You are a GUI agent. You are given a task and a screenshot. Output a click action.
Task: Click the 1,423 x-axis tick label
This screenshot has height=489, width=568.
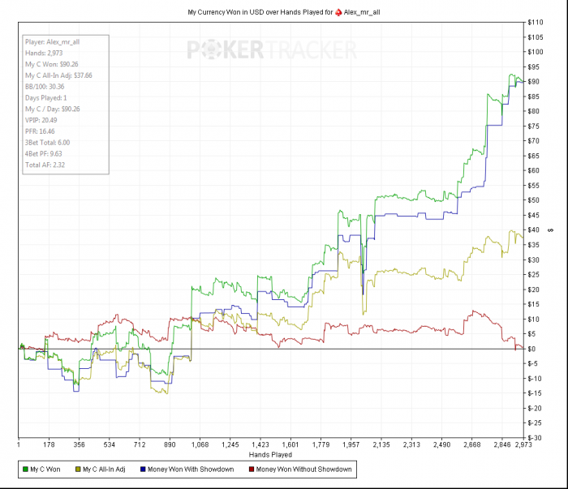[260, 444]
